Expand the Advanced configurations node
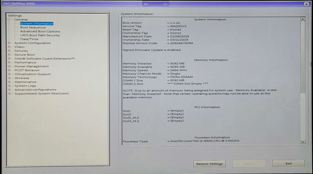Image resolution: width=313 pixels, height=174 pixels. tap(9, 90)
